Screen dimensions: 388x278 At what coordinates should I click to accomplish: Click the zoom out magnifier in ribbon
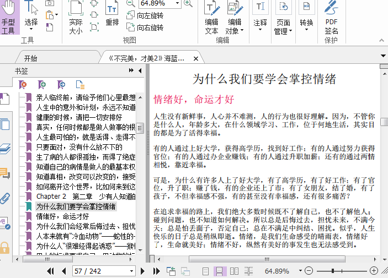point(131,3)
